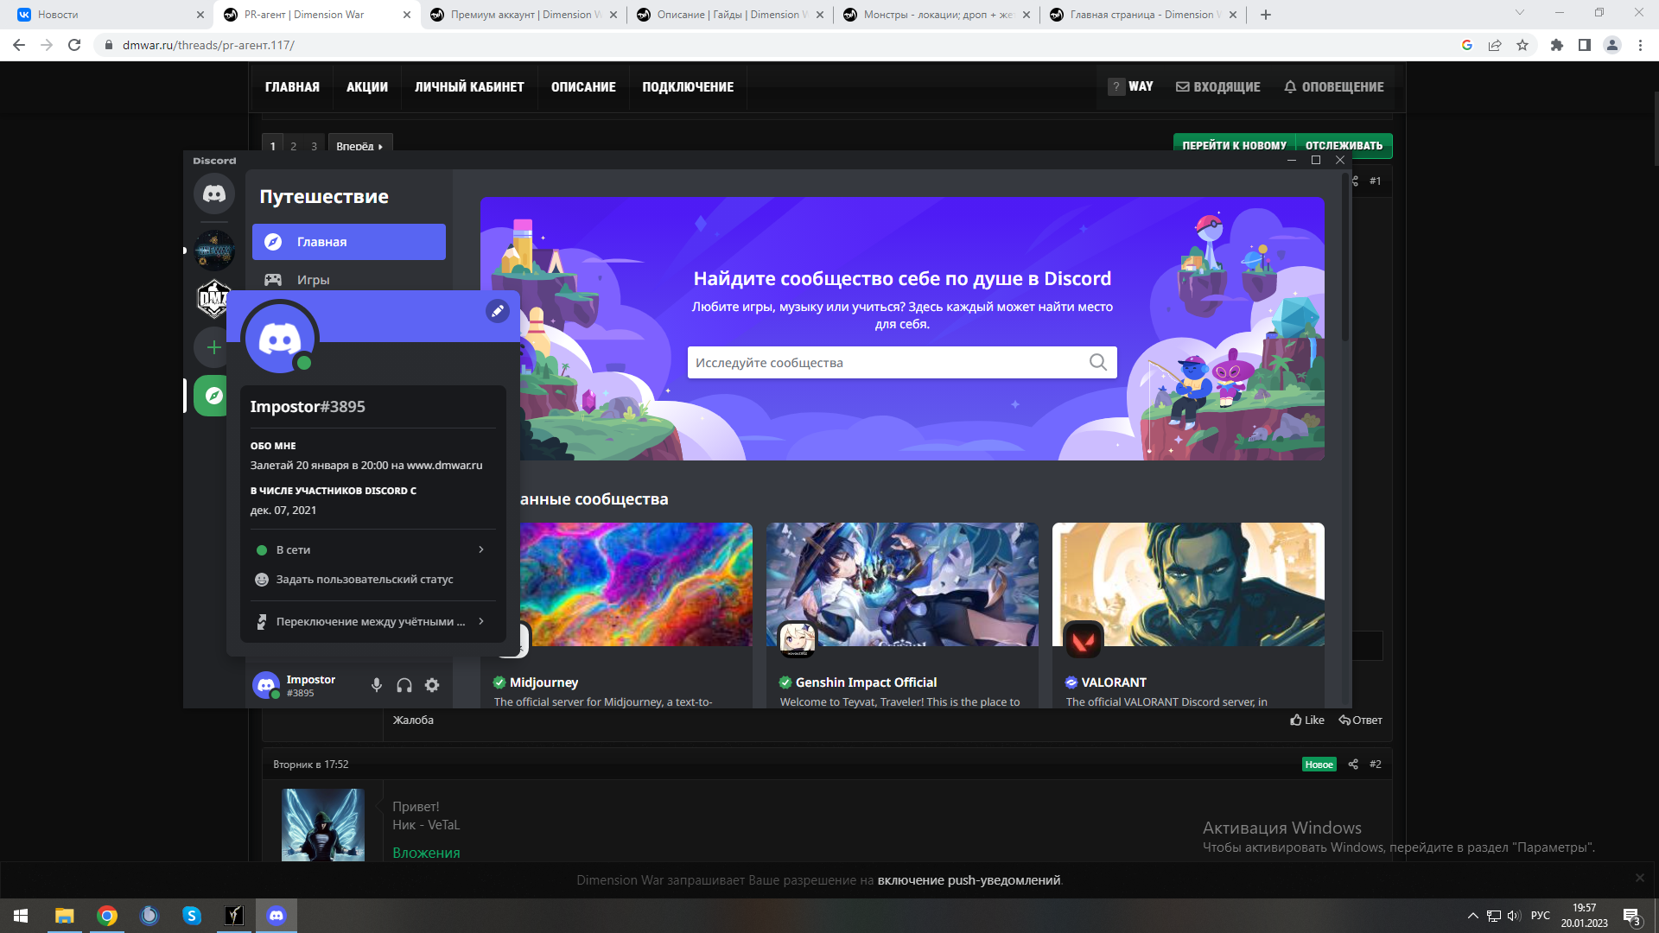Click ОТСЛЕЖИВАТЬ thread button
Viewport: 1659px width, 933px height.
coord(1344,145)
